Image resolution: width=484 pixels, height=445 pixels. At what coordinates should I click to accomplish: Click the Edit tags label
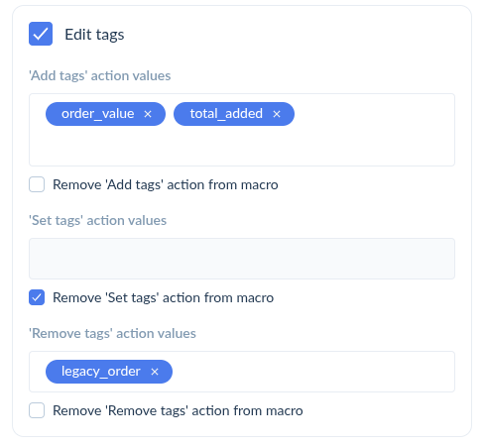[x=94, y=35]
